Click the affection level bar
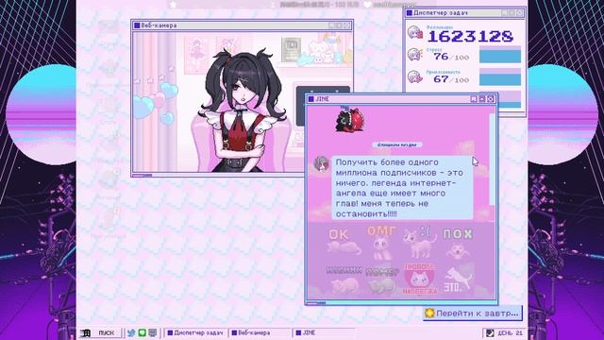604x340 pixels. click(500, 77)
